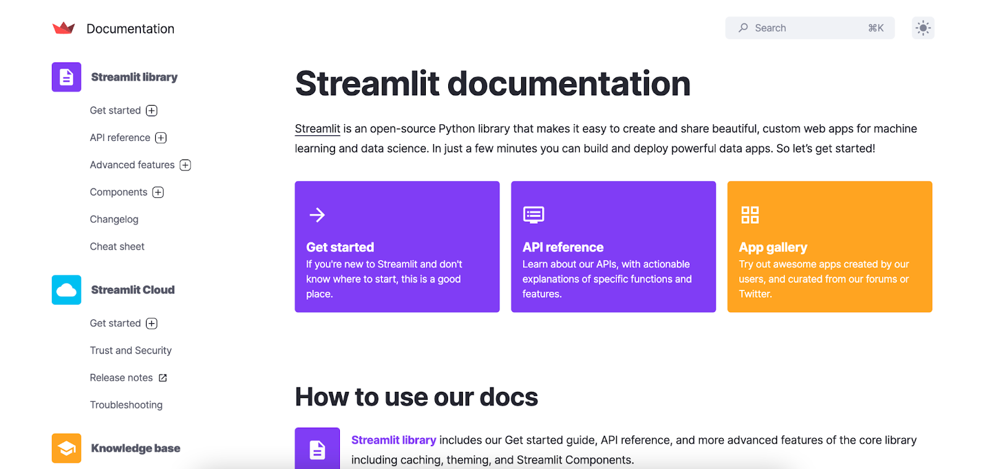
Task: Open the Streamlit Cloud sidebar heading
Action: click(x=133, y=290)
